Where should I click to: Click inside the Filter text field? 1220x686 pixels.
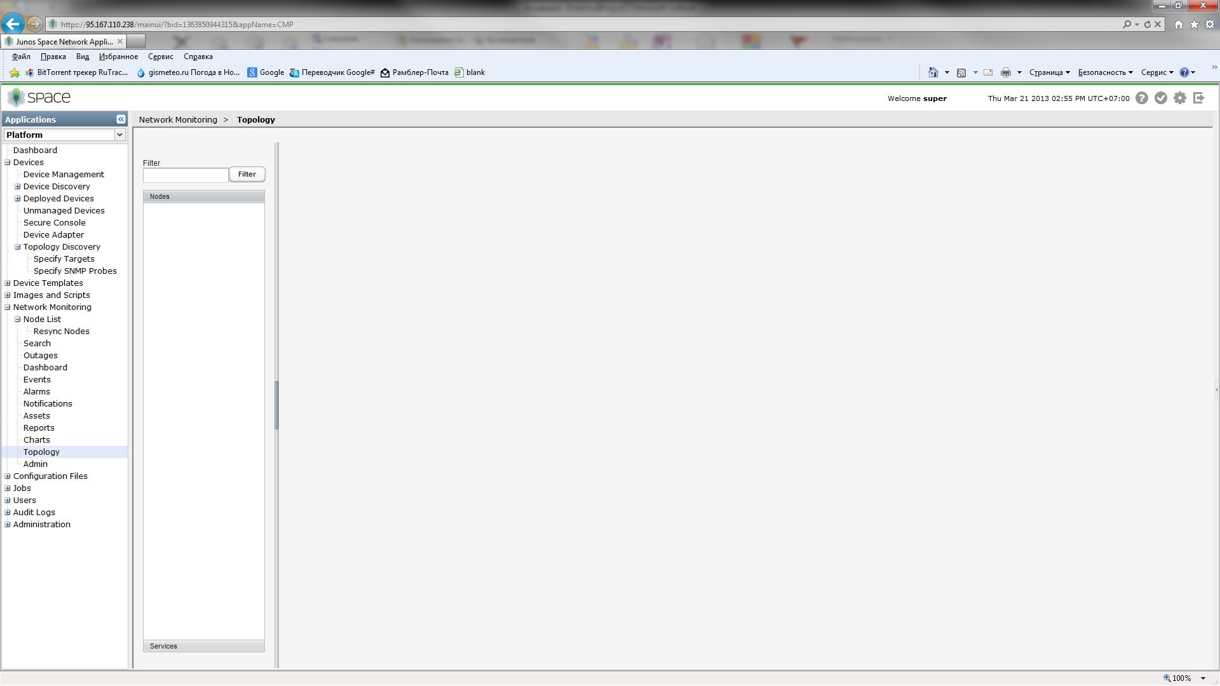click(x=186, y=175)
